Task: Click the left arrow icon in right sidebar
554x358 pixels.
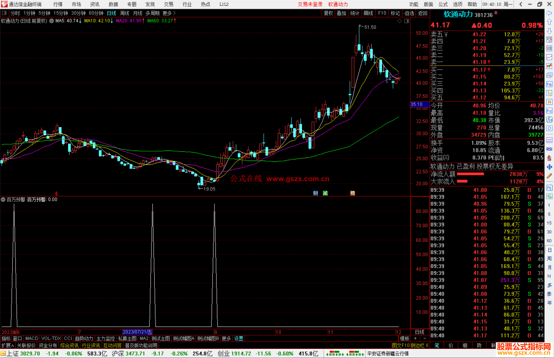Action: [549, 13]
